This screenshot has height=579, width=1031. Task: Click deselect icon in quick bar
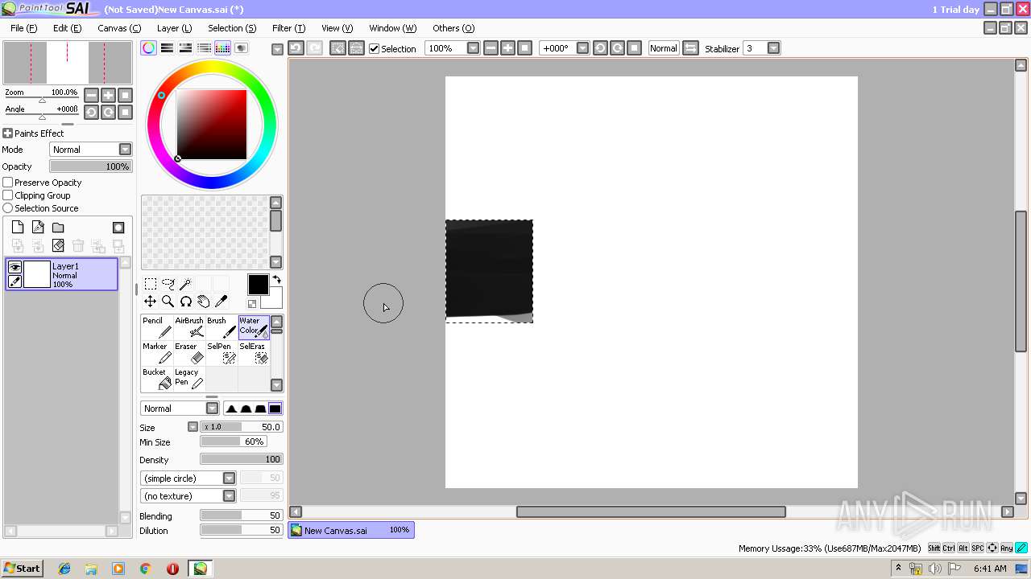[337, 48]
